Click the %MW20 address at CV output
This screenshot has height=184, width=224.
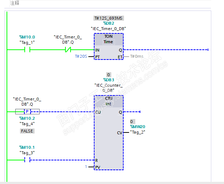click(137, 127)
